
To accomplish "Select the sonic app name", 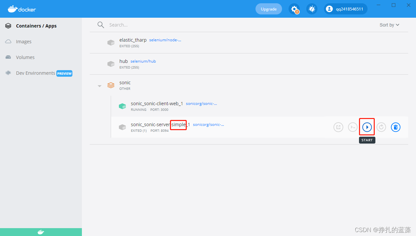I will (125, 83).
